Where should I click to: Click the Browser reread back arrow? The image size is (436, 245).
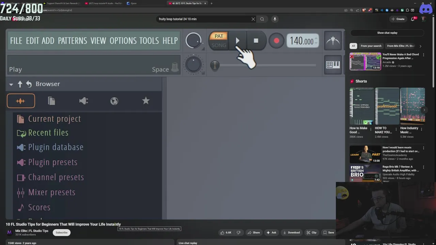(29, 84)
